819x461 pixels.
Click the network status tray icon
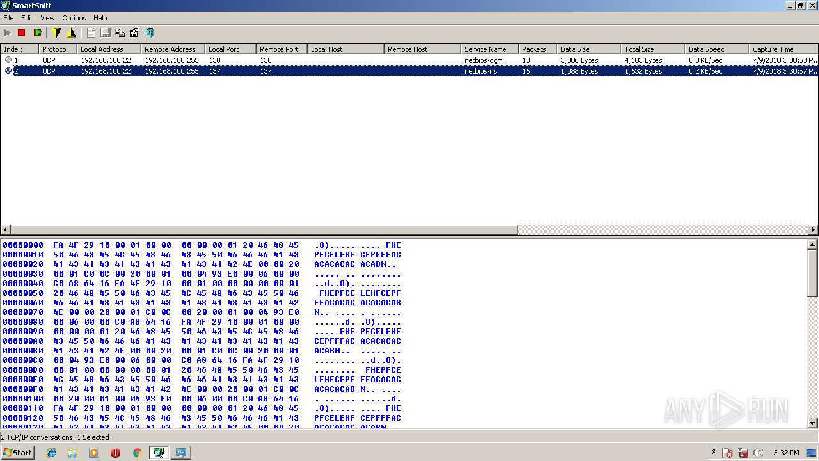(743, 453)
